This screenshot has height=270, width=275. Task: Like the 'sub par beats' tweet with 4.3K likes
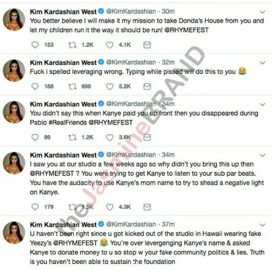click(110, 207)
